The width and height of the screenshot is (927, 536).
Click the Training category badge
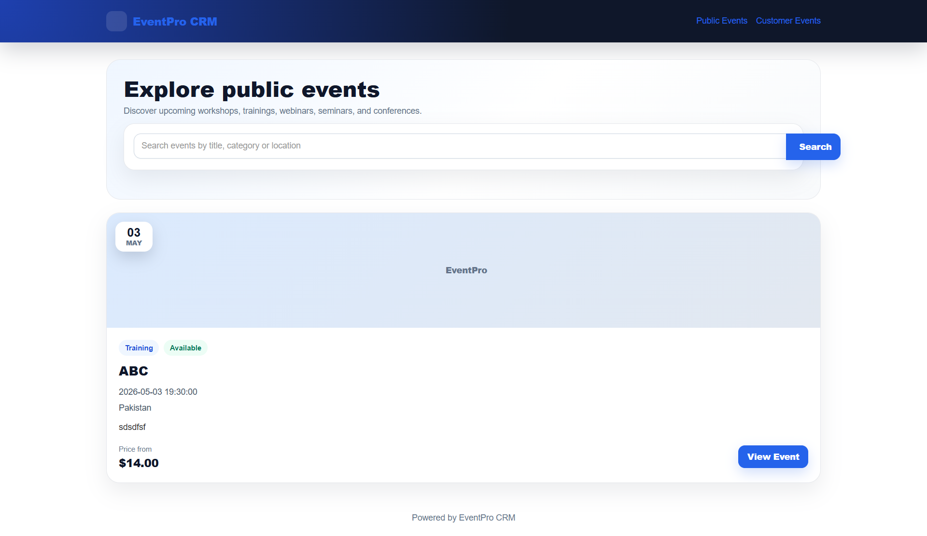[139, 348]
